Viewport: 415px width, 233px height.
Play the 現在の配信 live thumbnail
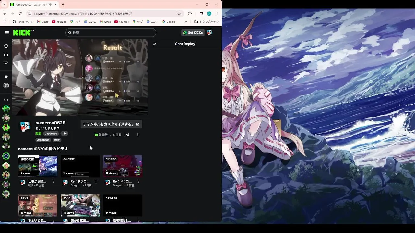click(x=38, y=166)
